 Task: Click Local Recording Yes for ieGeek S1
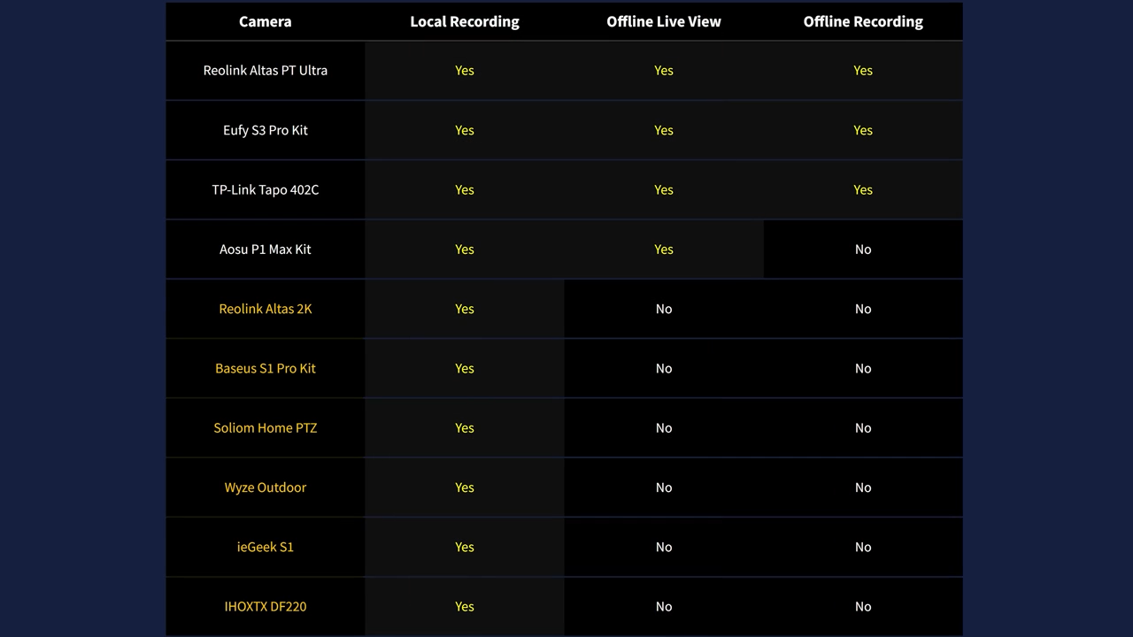[465, 547]
